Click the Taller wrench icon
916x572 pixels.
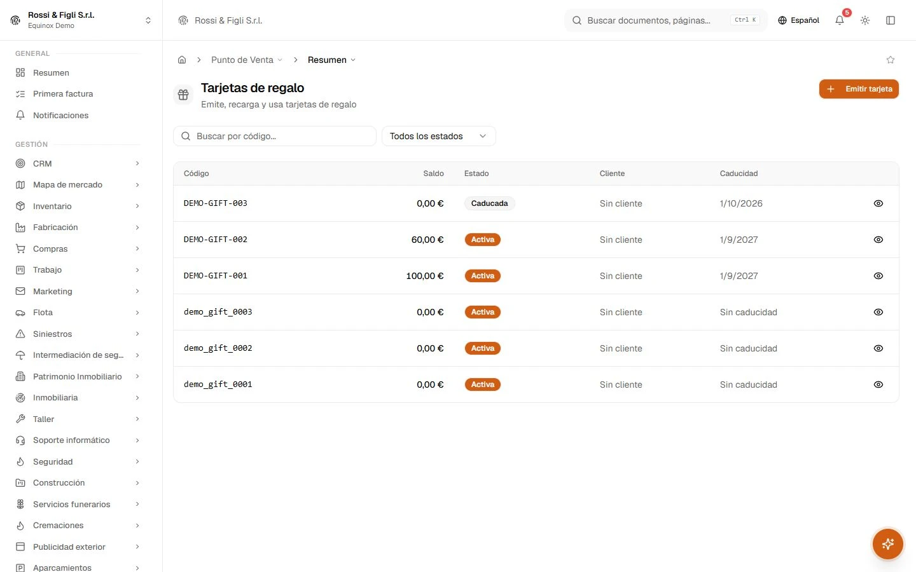(20, 419)
